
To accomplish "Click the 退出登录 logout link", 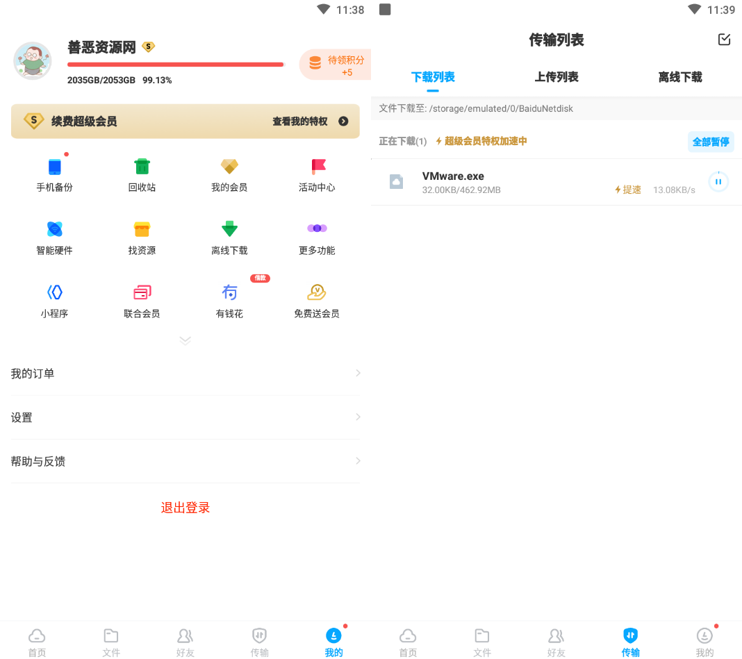I will click(185, 508).
